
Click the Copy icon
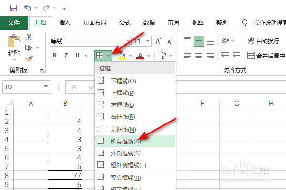coord(29,48)
